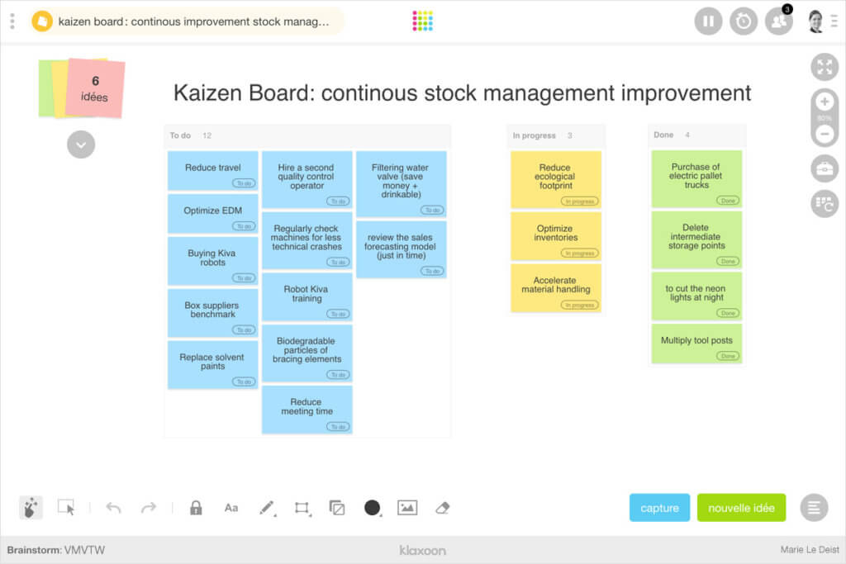The height and width of the screenshot is (564, 846).
Task: Open the timer stopwatch
Action: (744, 21)
